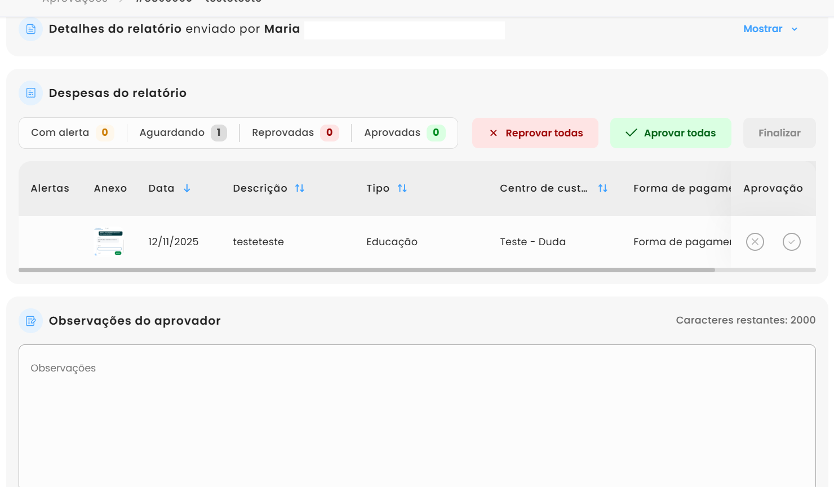Sort the Descrição column

[x=300, y=188]
